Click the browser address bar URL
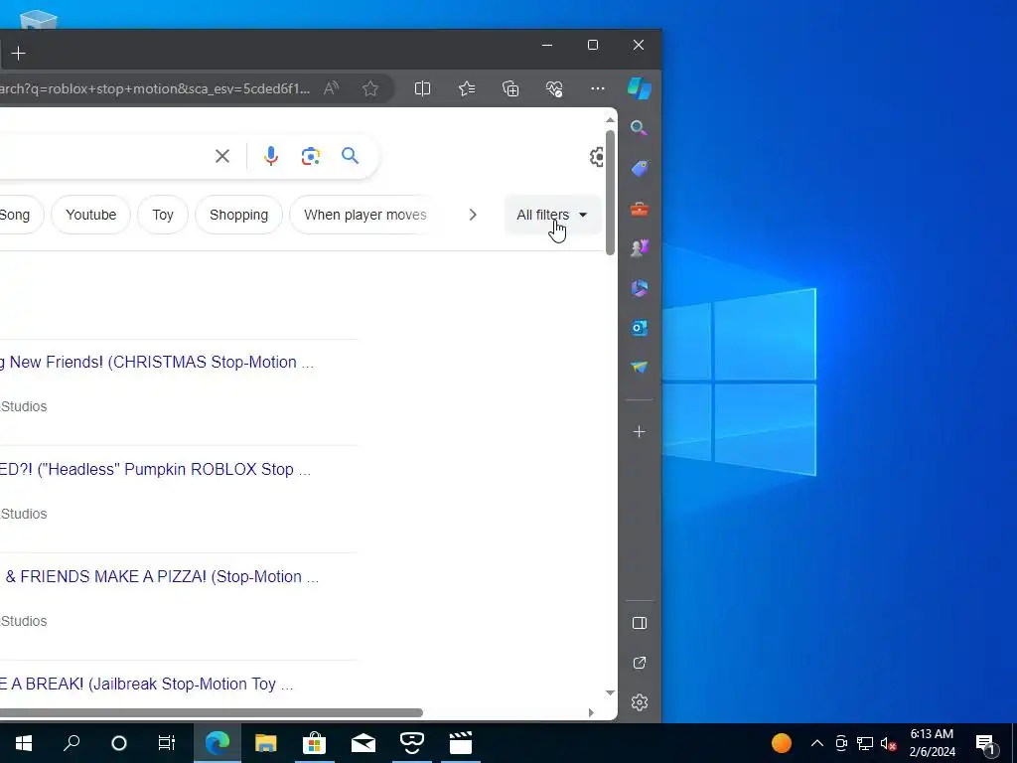 point(156,88)
